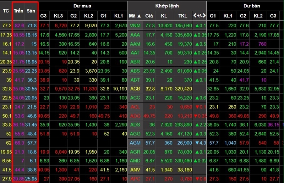The image size is (284, 183).
Task: Click AGM matched price 57.7 in Giá column
Action: point(150,143)
